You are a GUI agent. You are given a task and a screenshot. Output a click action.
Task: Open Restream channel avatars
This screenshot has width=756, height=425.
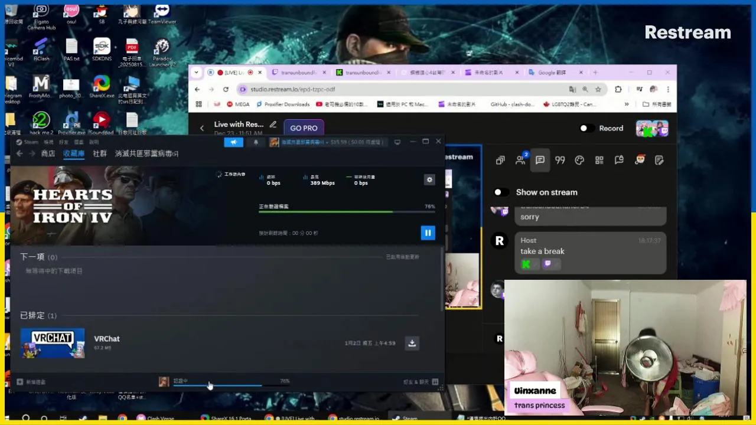[652, 128]
